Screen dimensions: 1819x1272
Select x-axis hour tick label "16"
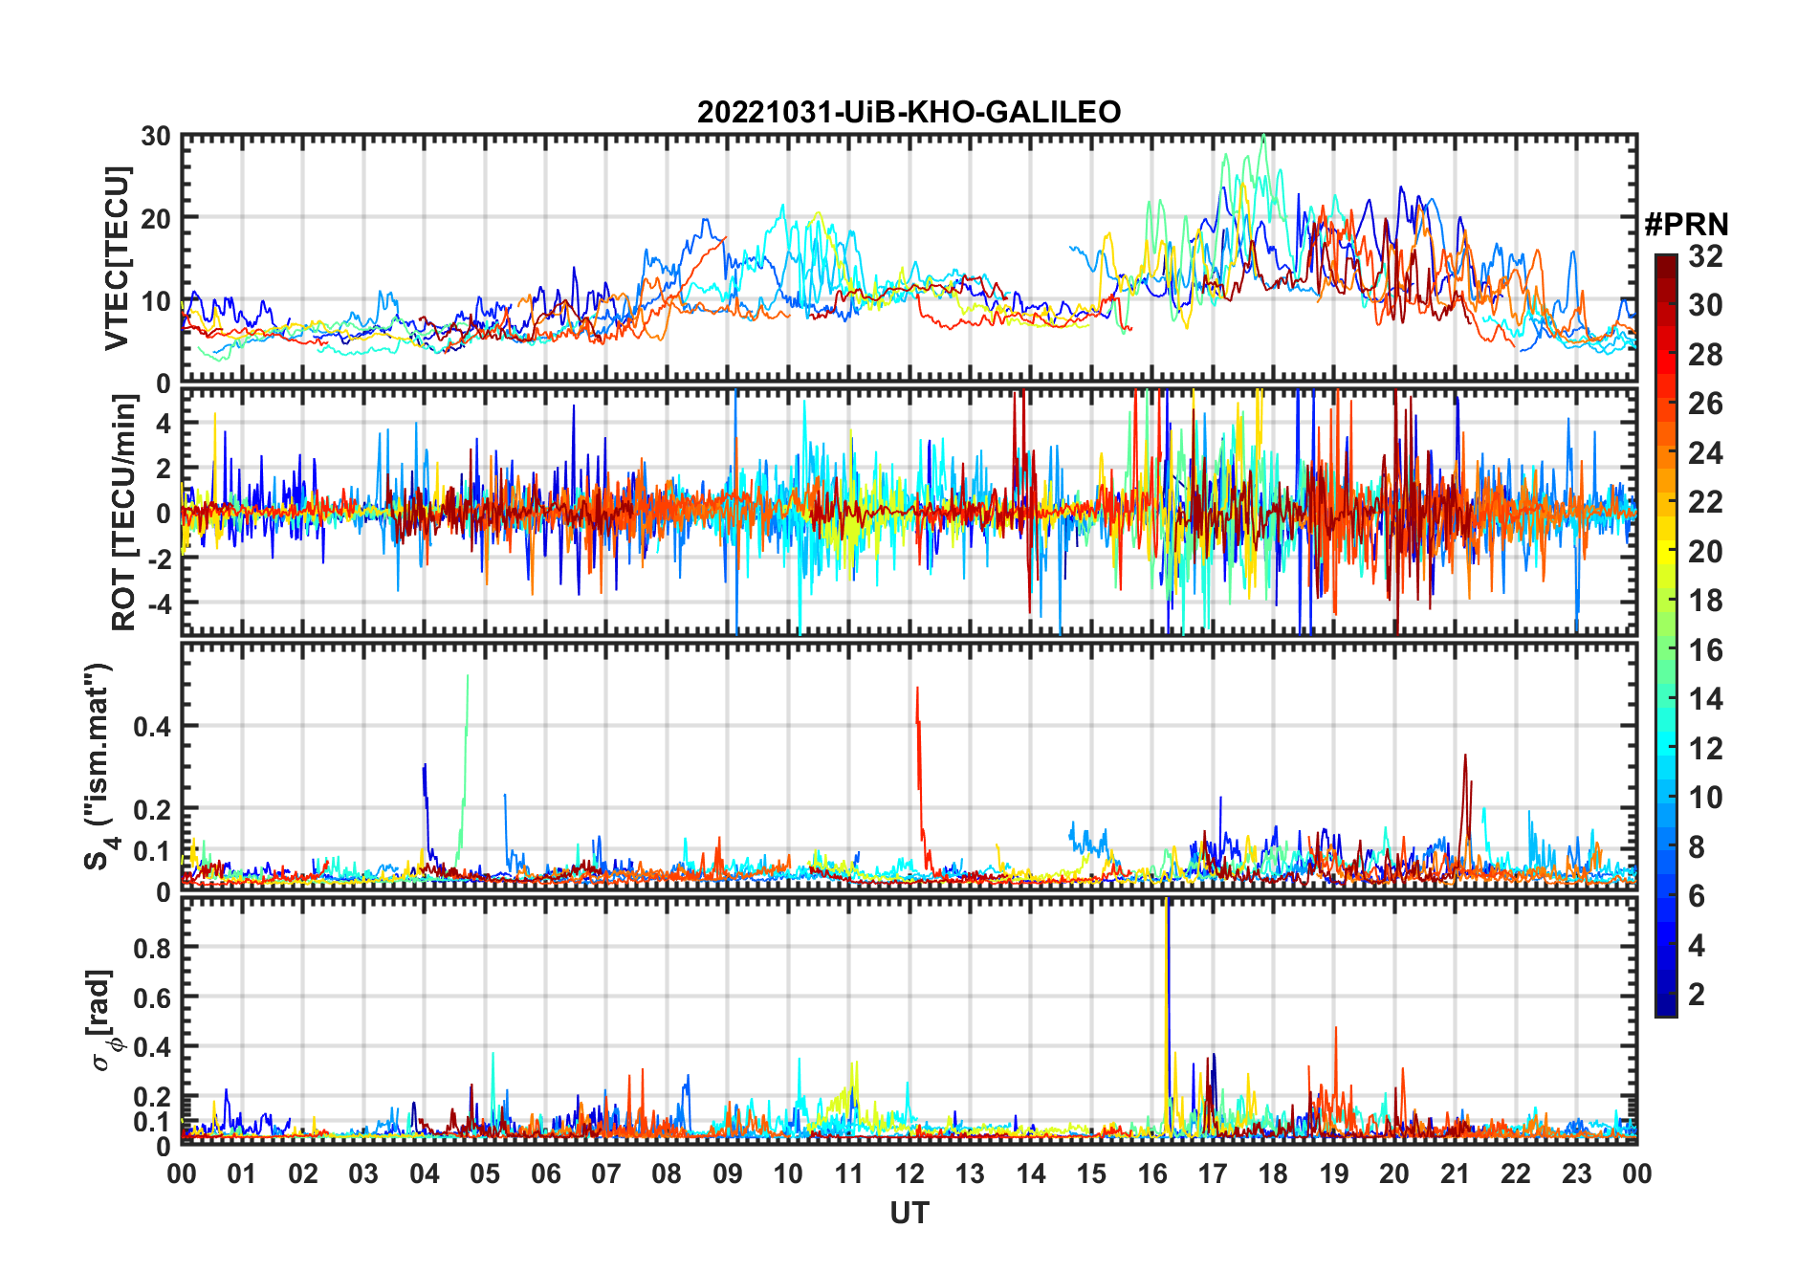click(1152, 1174)
